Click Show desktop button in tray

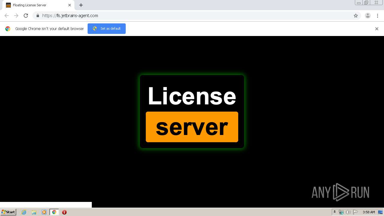380,212
